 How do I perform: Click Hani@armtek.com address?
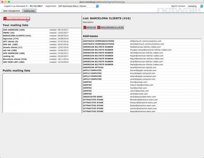click(x=138, y=88)
